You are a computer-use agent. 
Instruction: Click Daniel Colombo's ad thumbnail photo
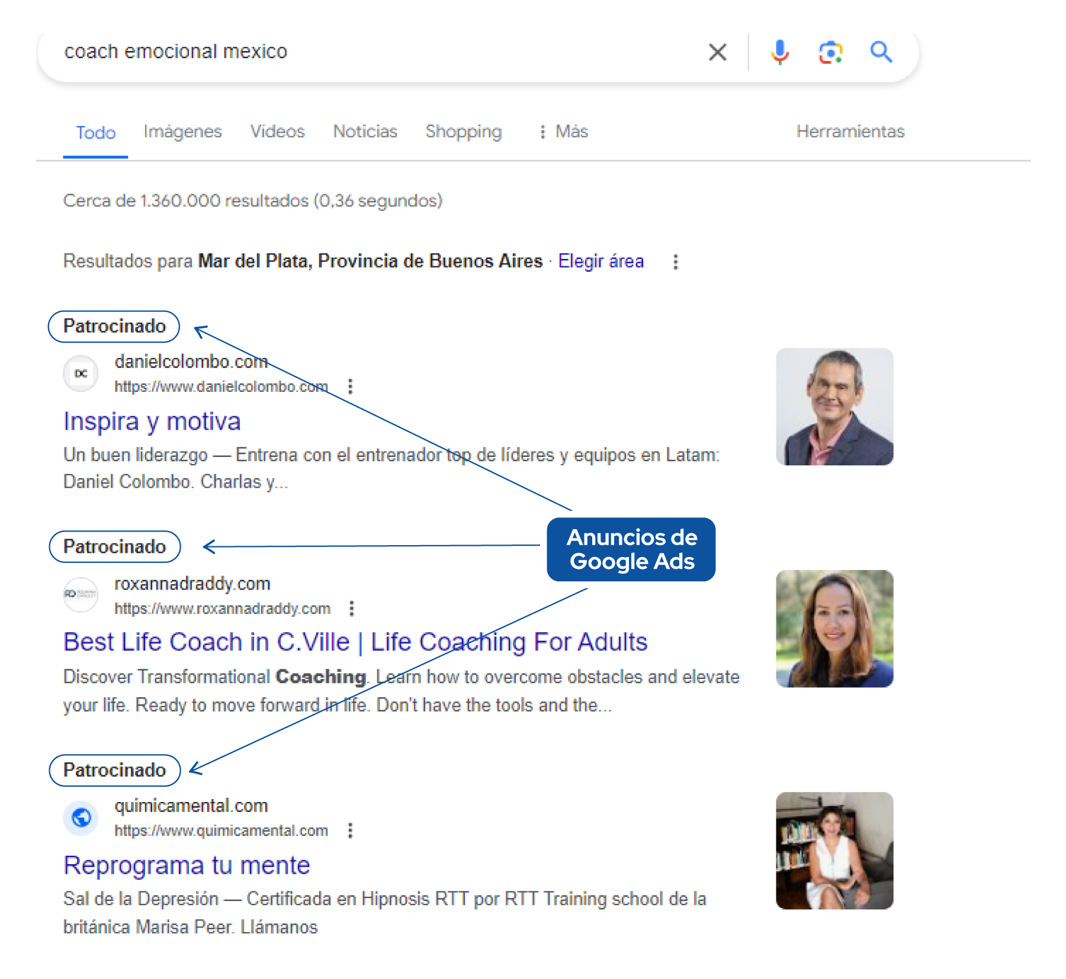coord(834,407)
